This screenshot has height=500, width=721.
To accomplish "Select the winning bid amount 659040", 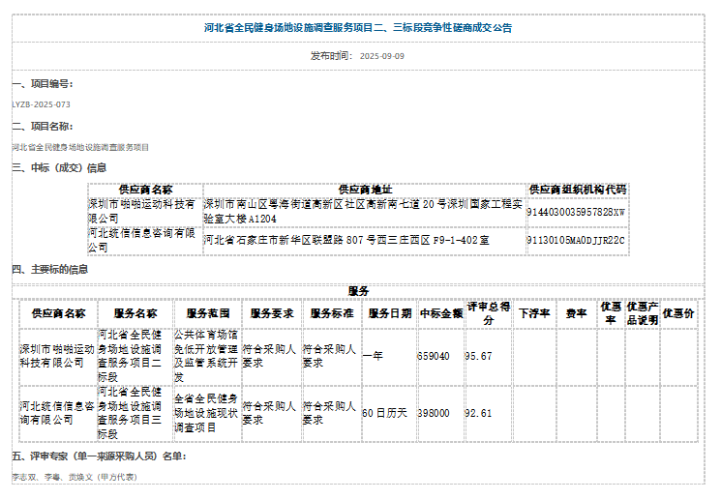I will [x=434, y=356].
